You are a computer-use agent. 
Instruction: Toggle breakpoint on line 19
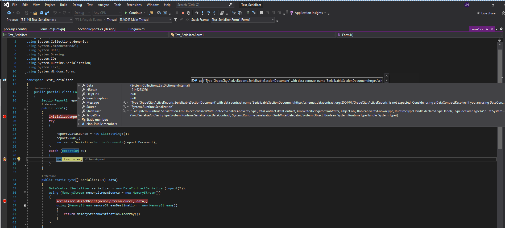click(5, 117)
